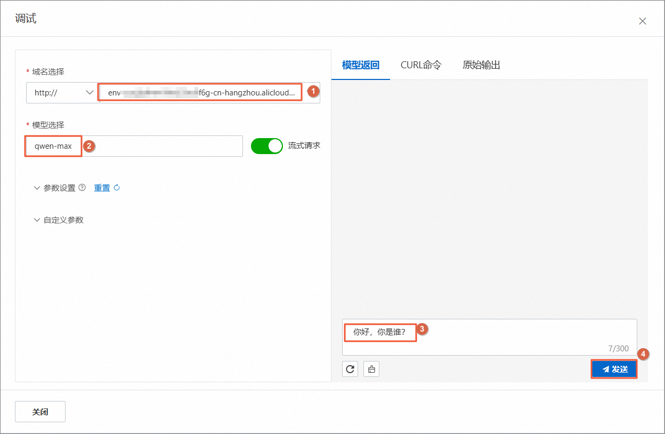Image resolution: width=665 pixels, height=434 pixels.
Task: Click the regenerate refresh icon below message box
Action: (x=350, y=368)
